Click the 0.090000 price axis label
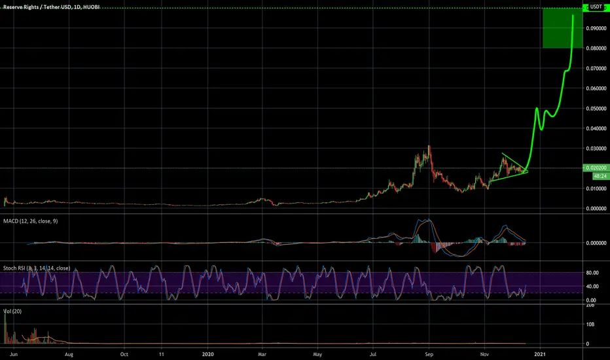Screen dimensions: 610x360 coord(596,28)
